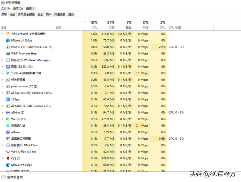Expand the 任务管理器 process group

pos(2,80)
